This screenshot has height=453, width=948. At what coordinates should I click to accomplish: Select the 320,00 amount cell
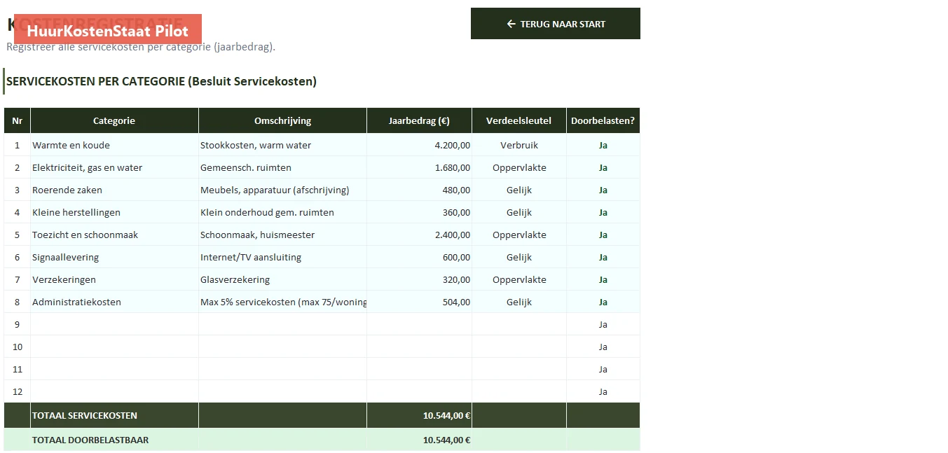419,279
